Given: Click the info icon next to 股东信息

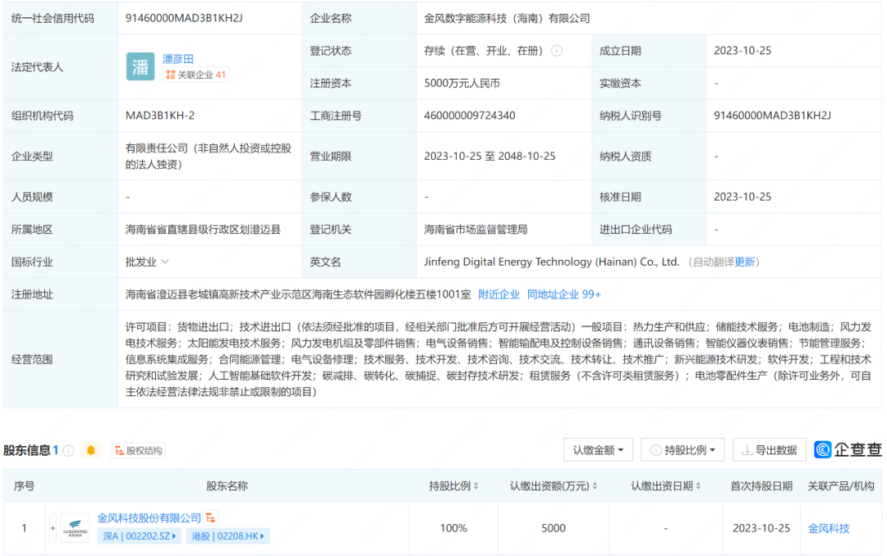Looking at the screenshot, I should 68,450.
